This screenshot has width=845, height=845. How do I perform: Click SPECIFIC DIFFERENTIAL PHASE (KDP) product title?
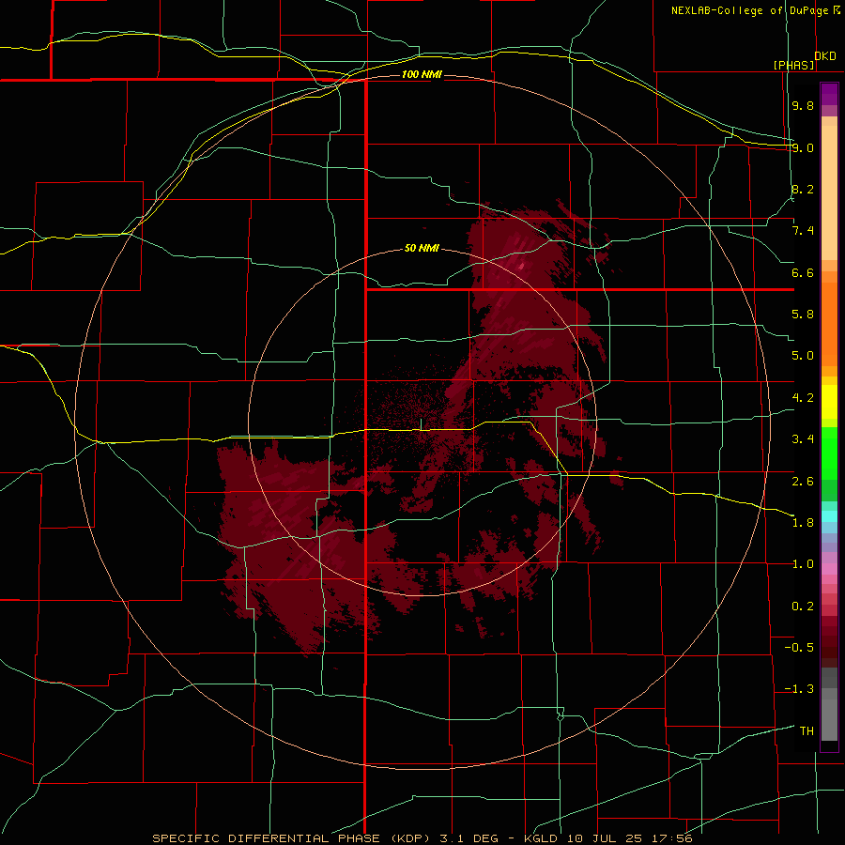pyautogui.click(x=292, y=838)
